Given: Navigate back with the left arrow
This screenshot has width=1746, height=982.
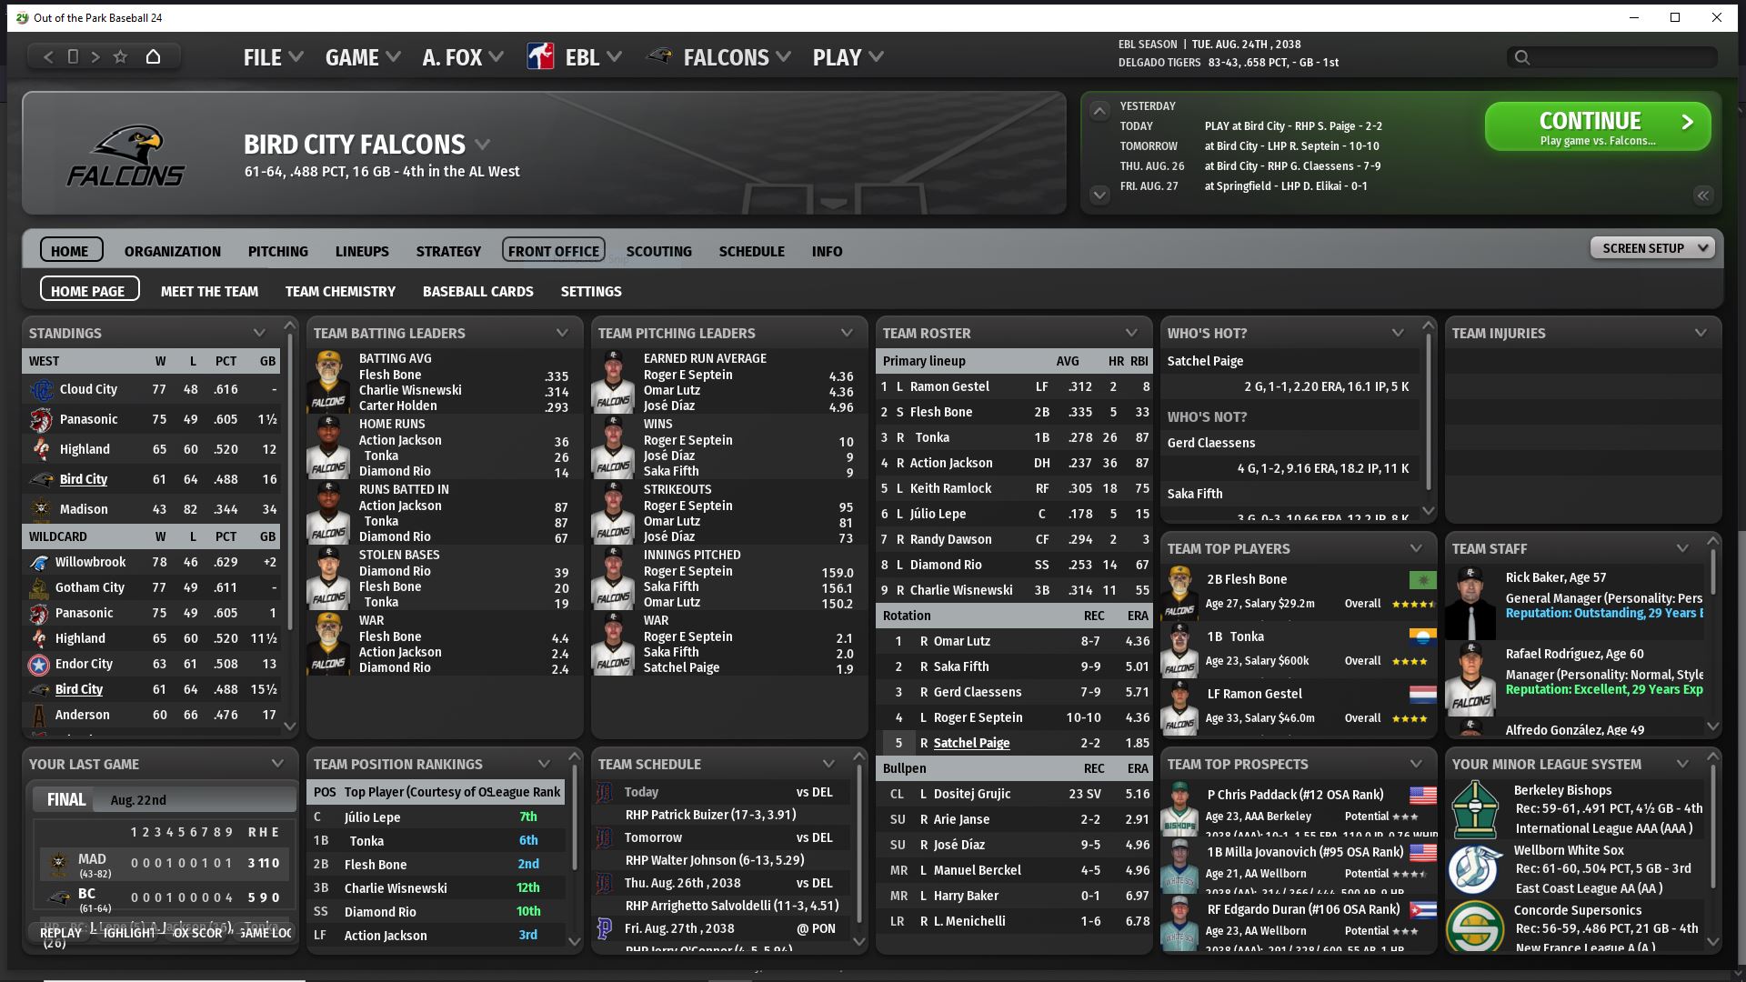Looking at the screenshot, I should point(48,56).
